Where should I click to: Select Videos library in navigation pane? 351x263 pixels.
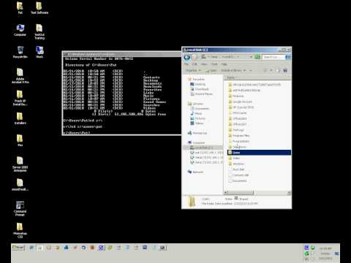pos(197,123)
